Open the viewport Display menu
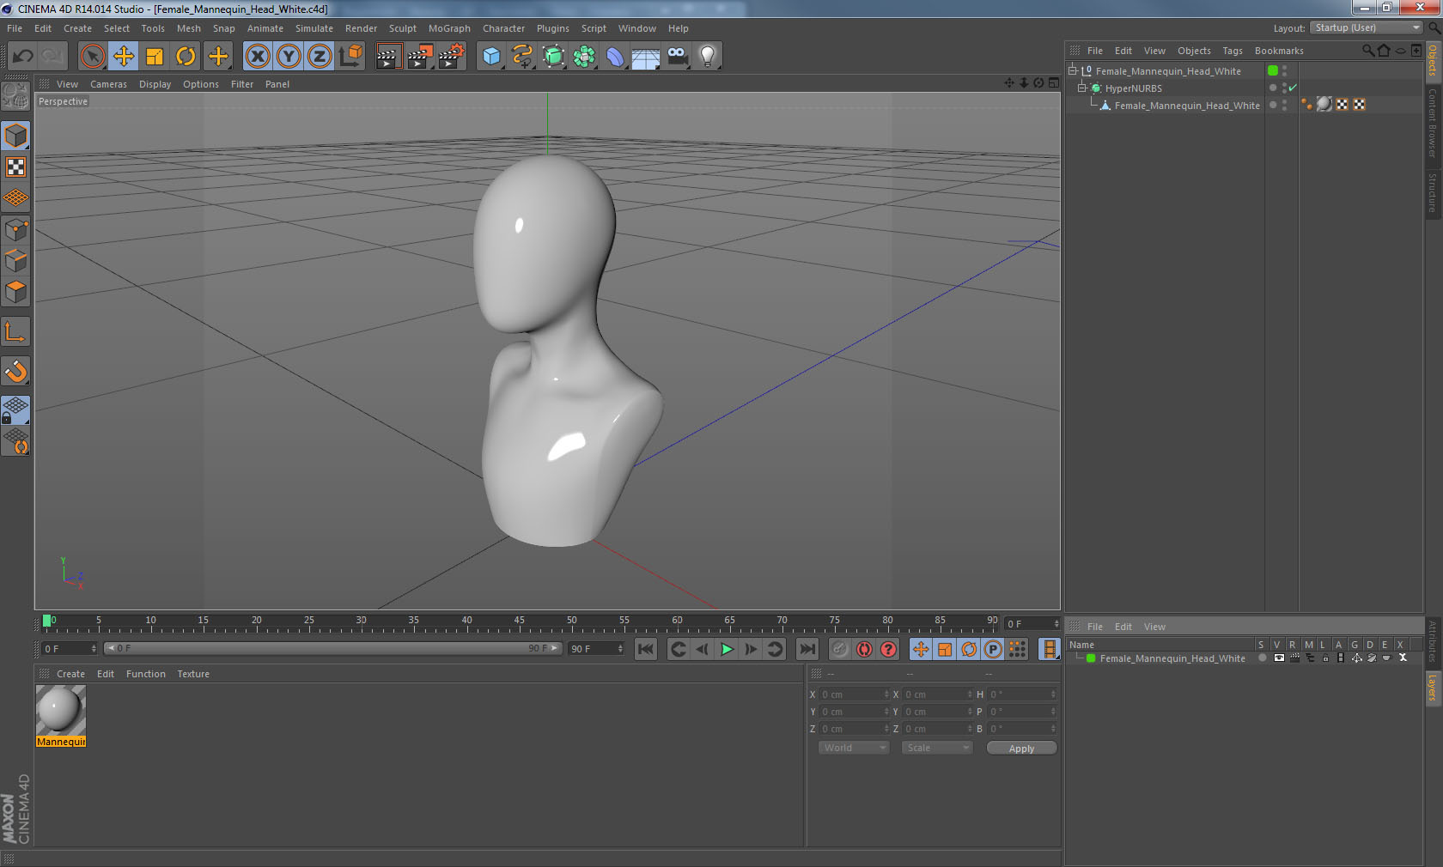The width and height of the screenshot is (1443, 867). [155, 84]
